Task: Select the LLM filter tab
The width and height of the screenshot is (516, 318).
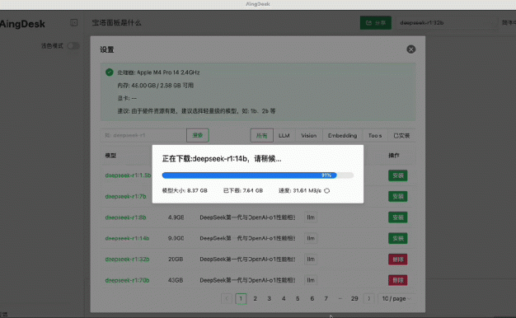Action: (284, 135)
